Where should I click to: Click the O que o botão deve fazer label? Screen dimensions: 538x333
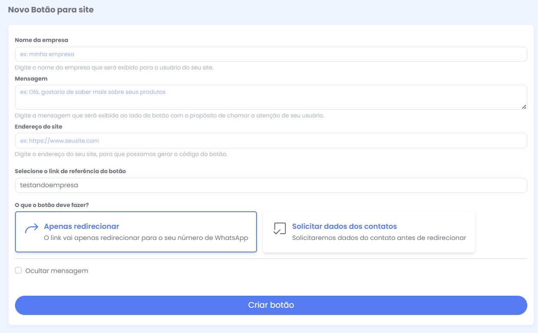52,205
